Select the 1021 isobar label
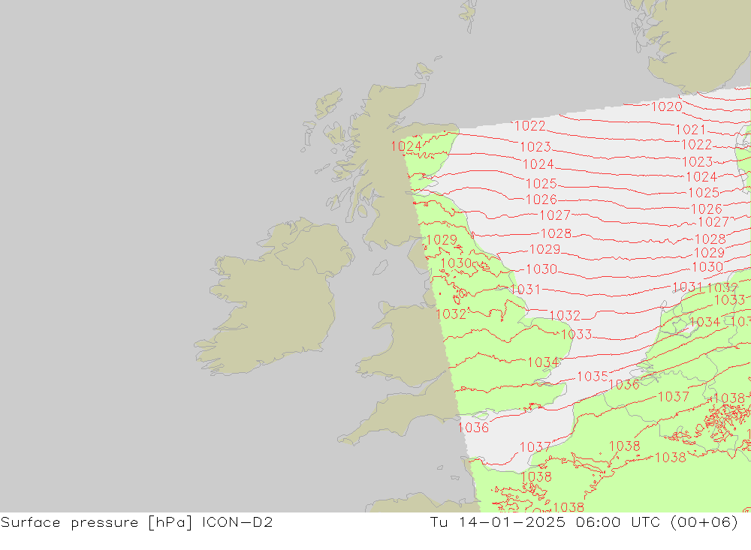Image resolution: width=751 pixels, height=550 pixels. (691, 130)
